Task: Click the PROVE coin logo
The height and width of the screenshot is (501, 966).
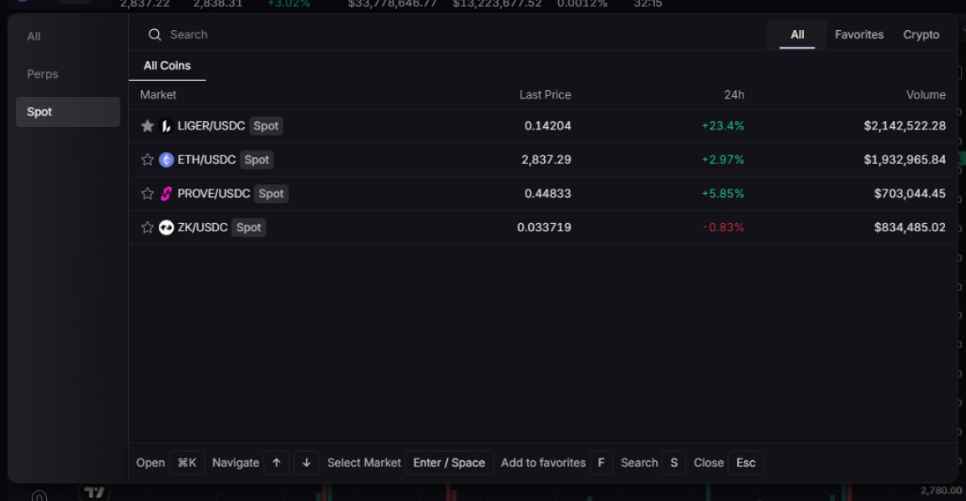Action: 166,194
